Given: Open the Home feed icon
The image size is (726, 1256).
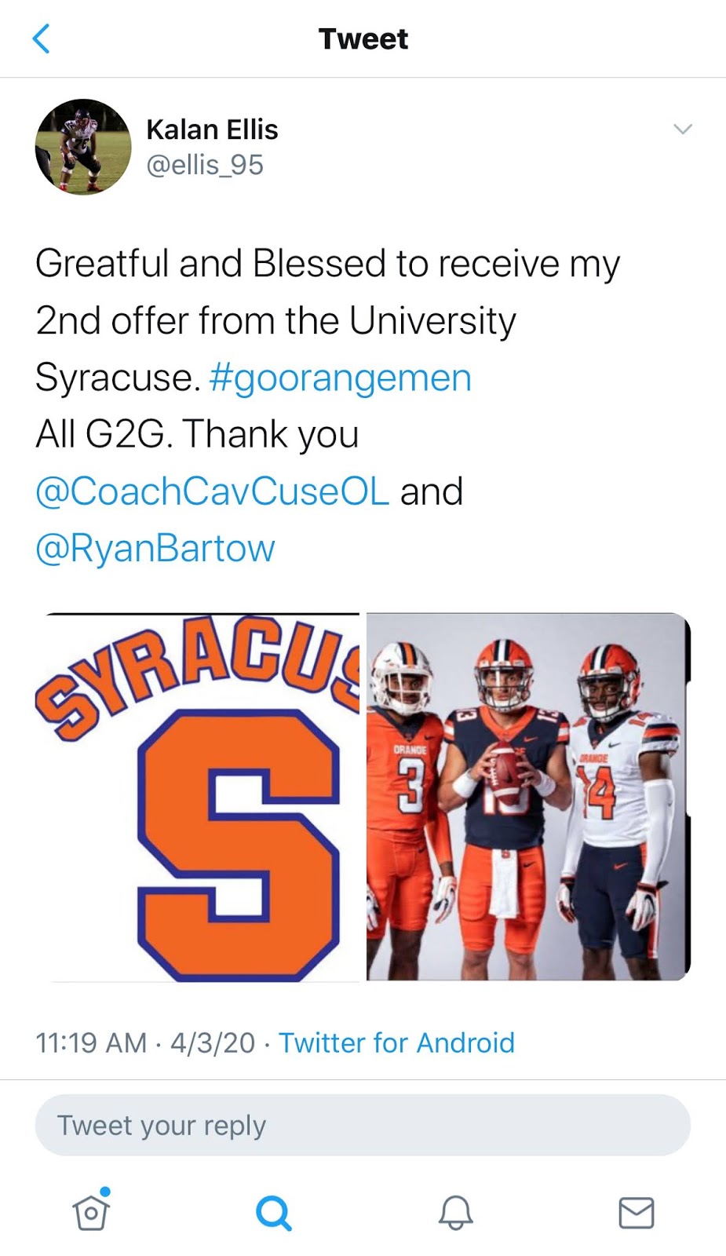Looking at the screenshot, I should [90, 1213].
